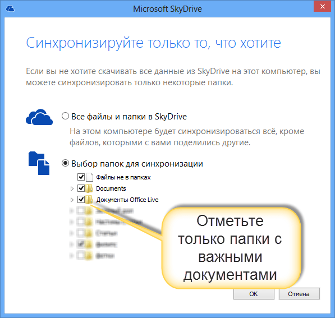Image resolution: width=335 pixels, height=318 pixels.
Task: Expand the Документы Office Live folder
Action: click(x=72, y=200)
